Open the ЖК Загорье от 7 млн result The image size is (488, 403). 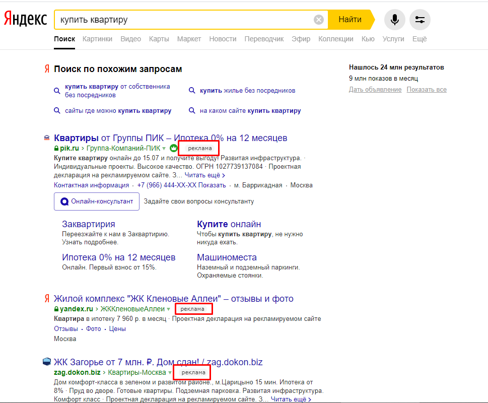coord(158,362)
